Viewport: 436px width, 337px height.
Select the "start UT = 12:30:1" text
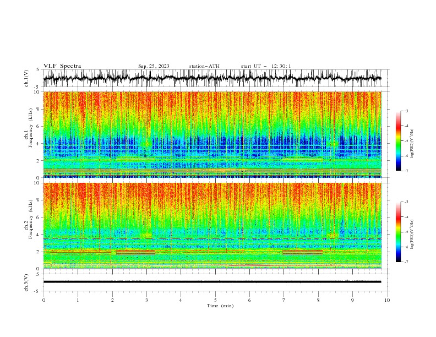click(266, 66)
